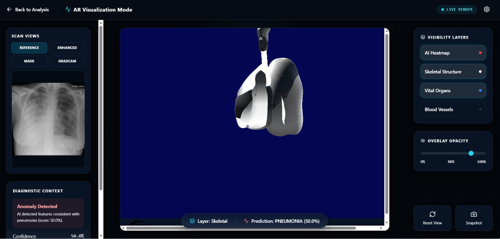Image resolution: width=500 pixels, height=239 pixels.
Task: Click the layers icon beside Layer: Skeletal
Action: pos(192,221)
